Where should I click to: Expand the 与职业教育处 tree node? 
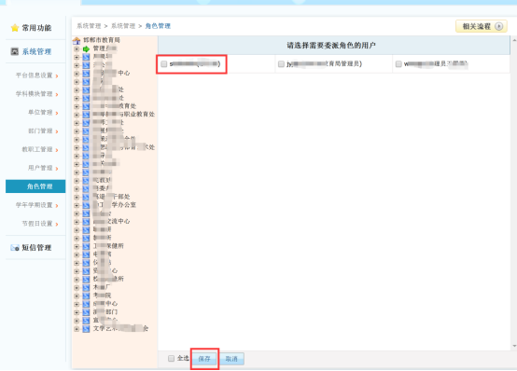coord(77,115)
